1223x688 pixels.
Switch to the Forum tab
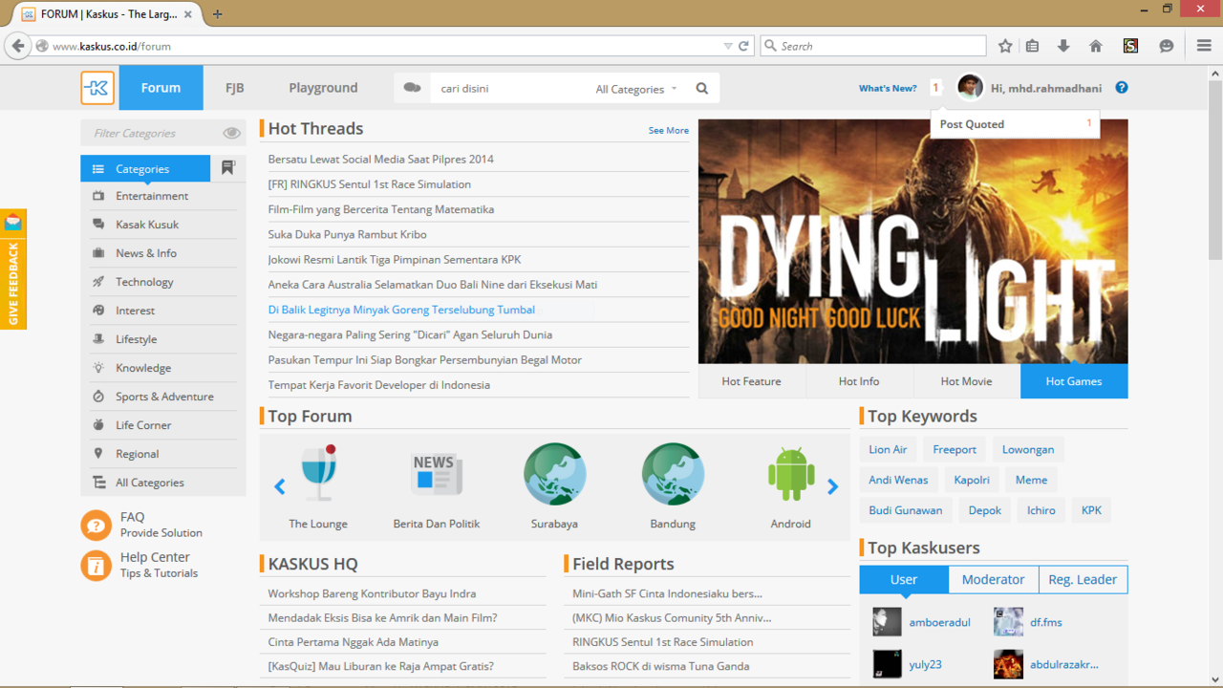point(161,88)
